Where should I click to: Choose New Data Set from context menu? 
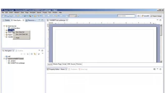21,32
